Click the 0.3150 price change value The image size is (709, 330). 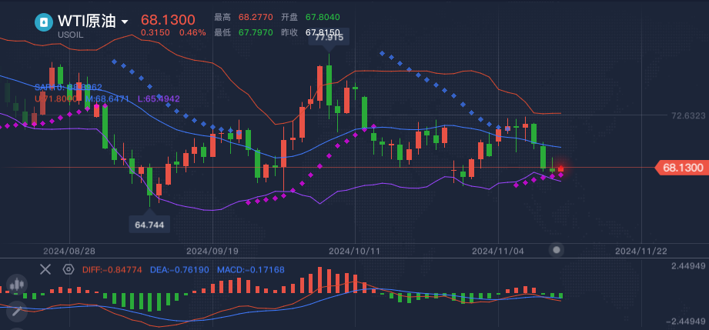[x=155, y=32]
